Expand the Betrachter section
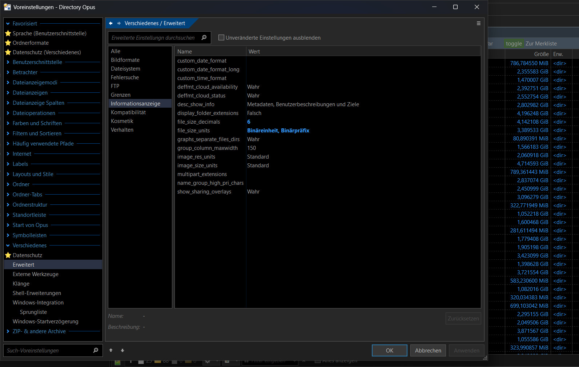The image size is (579, 367). tap(8, 72)
